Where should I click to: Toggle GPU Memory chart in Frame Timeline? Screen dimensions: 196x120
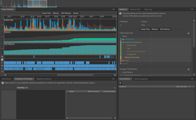(66, 13)
